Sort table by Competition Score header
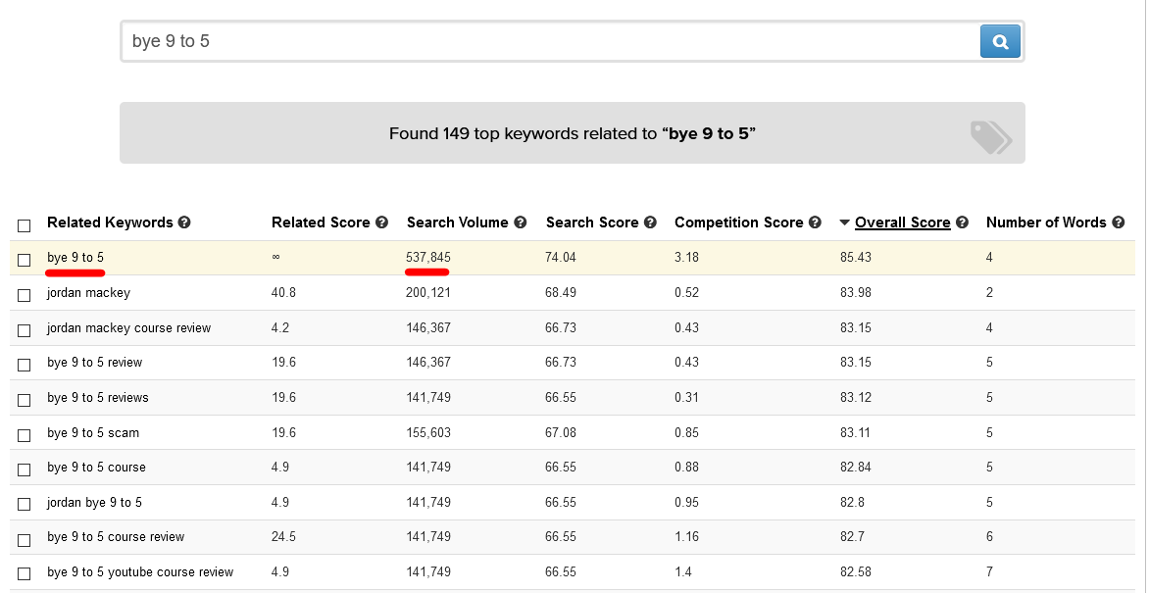1149x593 pixels. point(738,222)
